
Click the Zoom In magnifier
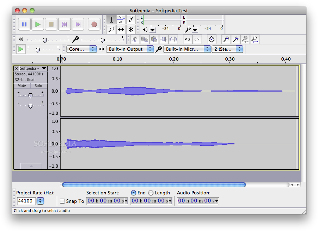click(226, 39)
